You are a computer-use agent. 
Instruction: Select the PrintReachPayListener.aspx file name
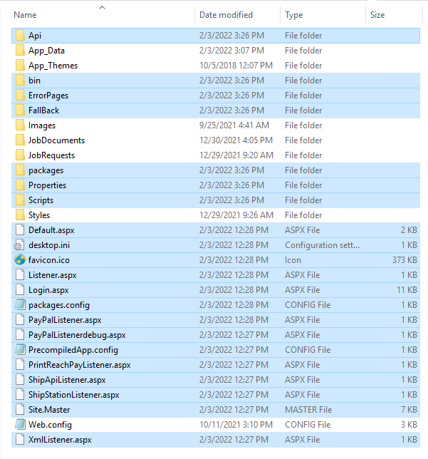coord(79,365)
